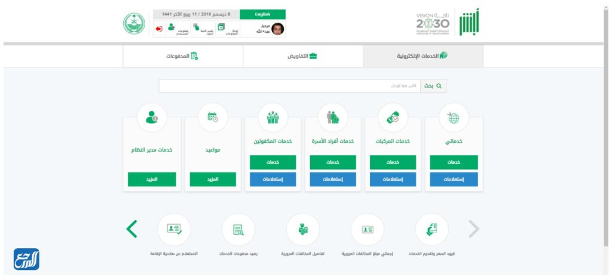Click خدمات button under خدمات المكفولين
Screen dimensions: 612x279
tap(273, 163)
